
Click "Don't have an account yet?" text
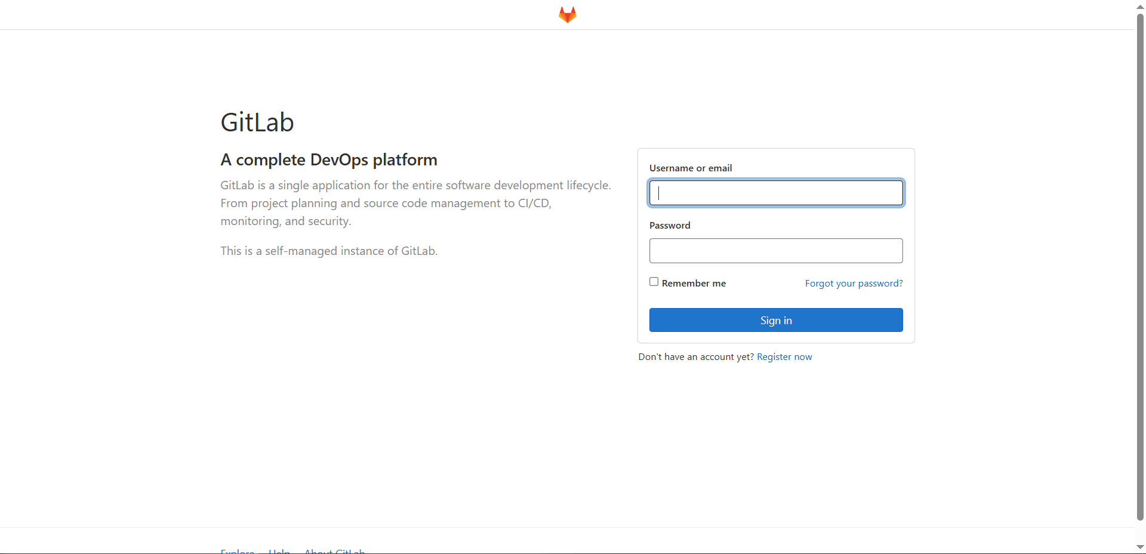click(x=696, y=357)
